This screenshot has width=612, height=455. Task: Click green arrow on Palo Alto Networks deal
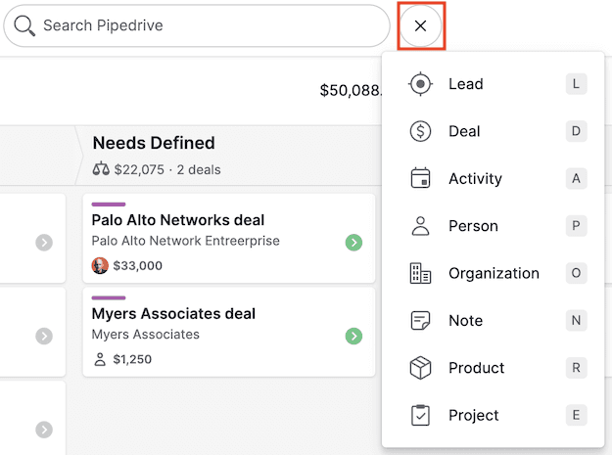pos(354,242)
